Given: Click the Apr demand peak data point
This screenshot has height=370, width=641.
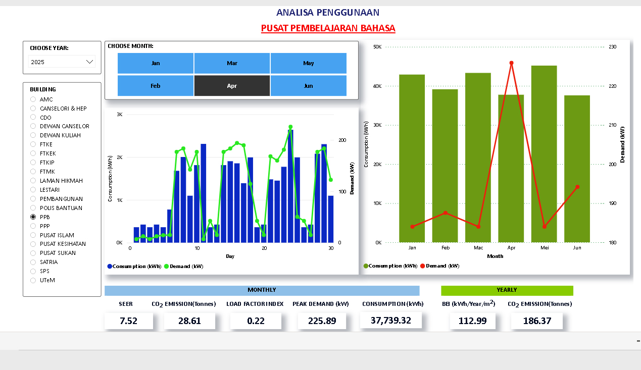Looking at the screenshot, I should (511, 63).
